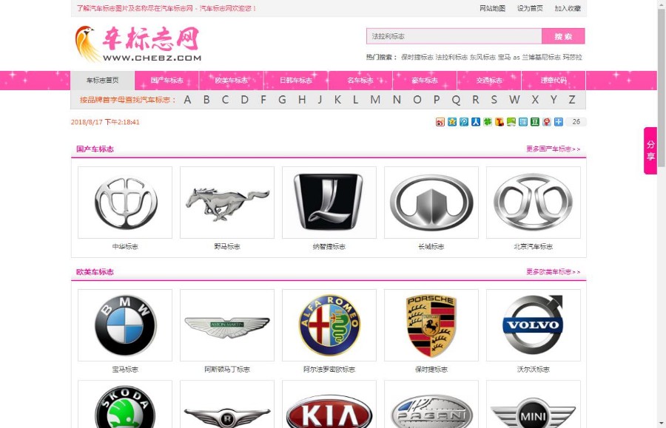
Task: Share to QQ Zone star icon
Action: [x=452, y=122]
